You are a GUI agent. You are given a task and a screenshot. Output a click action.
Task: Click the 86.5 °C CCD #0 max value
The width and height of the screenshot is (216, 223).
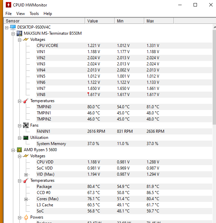(x=153, y=193)
